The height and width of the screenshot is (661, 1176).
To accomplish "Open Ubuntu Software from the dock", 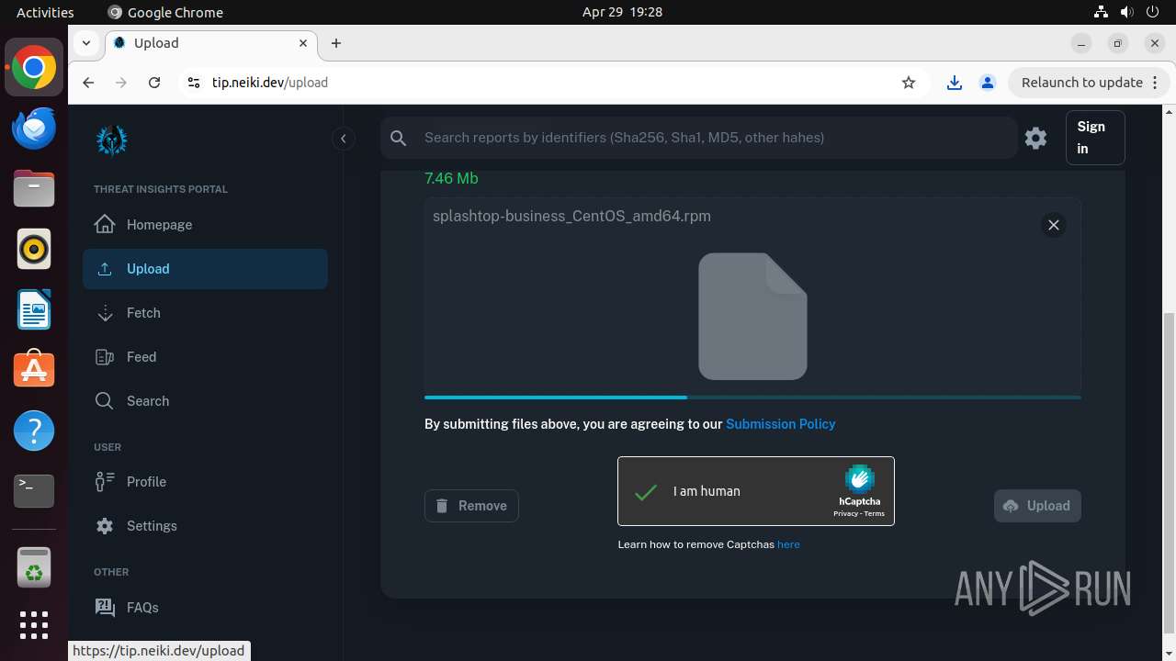I will point(34,371).
